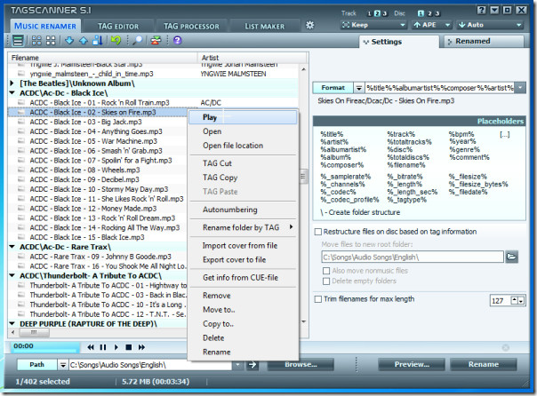Select Track number format 2
Viewport: 537px width, 396px height.
tap(377, 13)
